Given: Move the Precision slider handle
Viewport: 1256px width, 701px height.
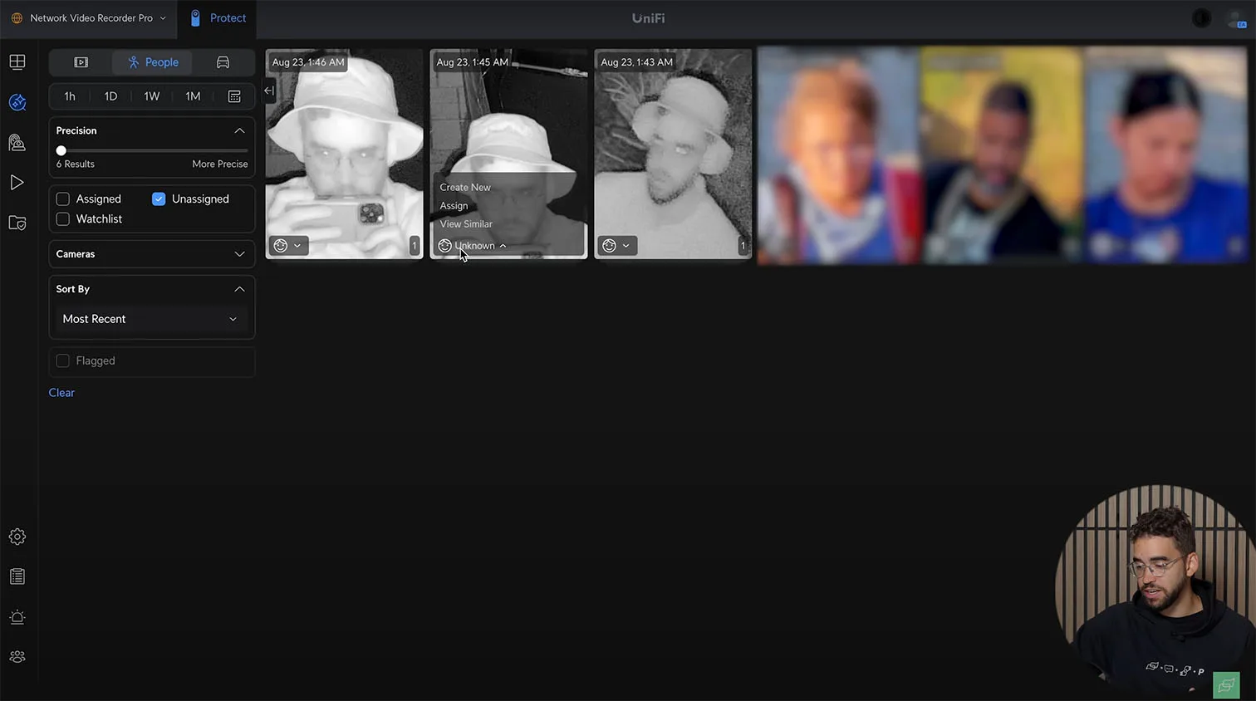Looking at the screenshot, I should [61, 150].
